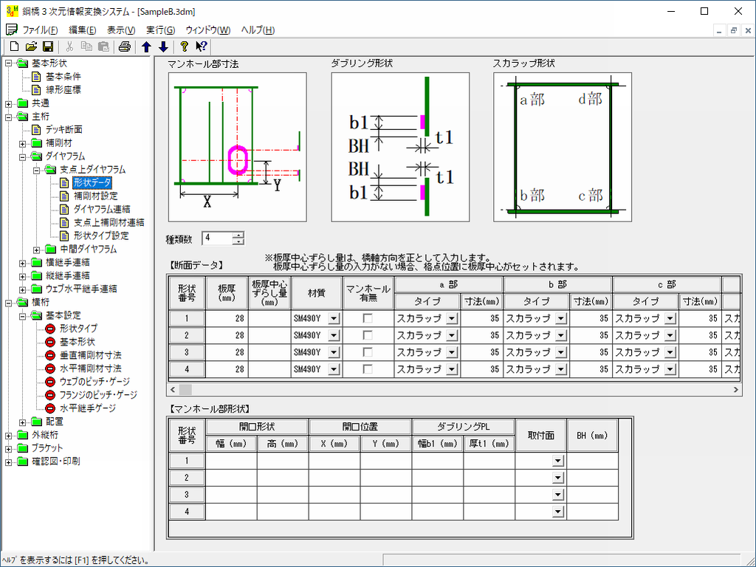This screenshot has width=756, height=567.
Task: Select 補剛材設定 in the tree
Action: pyautogui.click(x=95, y=196)
